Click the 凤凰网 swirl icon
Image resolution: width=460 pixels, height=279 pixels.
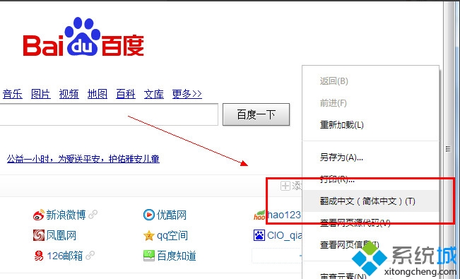coord(39,235)
